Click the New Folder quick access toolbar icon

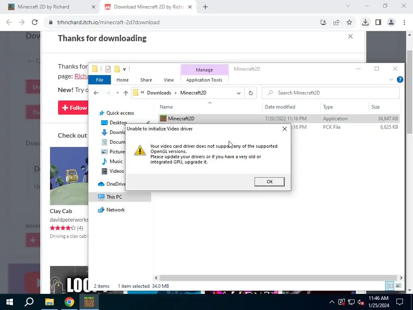click(117, 69)
